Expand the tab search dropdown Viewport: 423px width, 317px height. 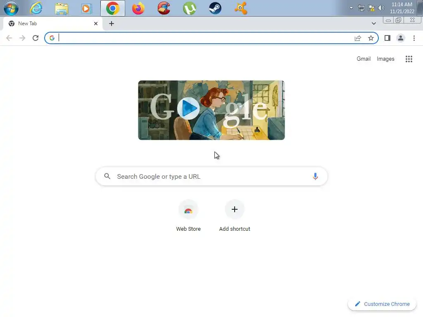tap(373, 24)
